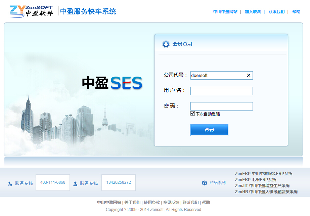This screenshot has height=216, width=310.
Task: Click the 下次自动登陆 label text
Action: [x=208, y=114]
